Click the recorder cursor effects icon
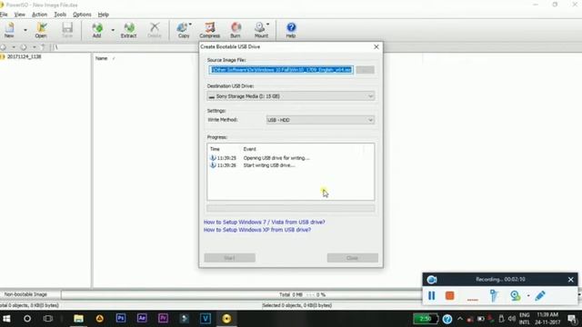 pyautogui.click(x=494, y=295)
